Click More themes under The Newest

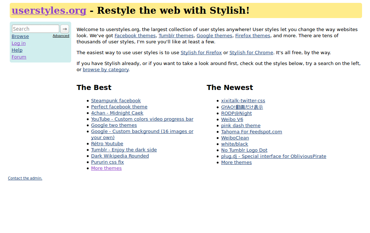[x=236, y=162]
